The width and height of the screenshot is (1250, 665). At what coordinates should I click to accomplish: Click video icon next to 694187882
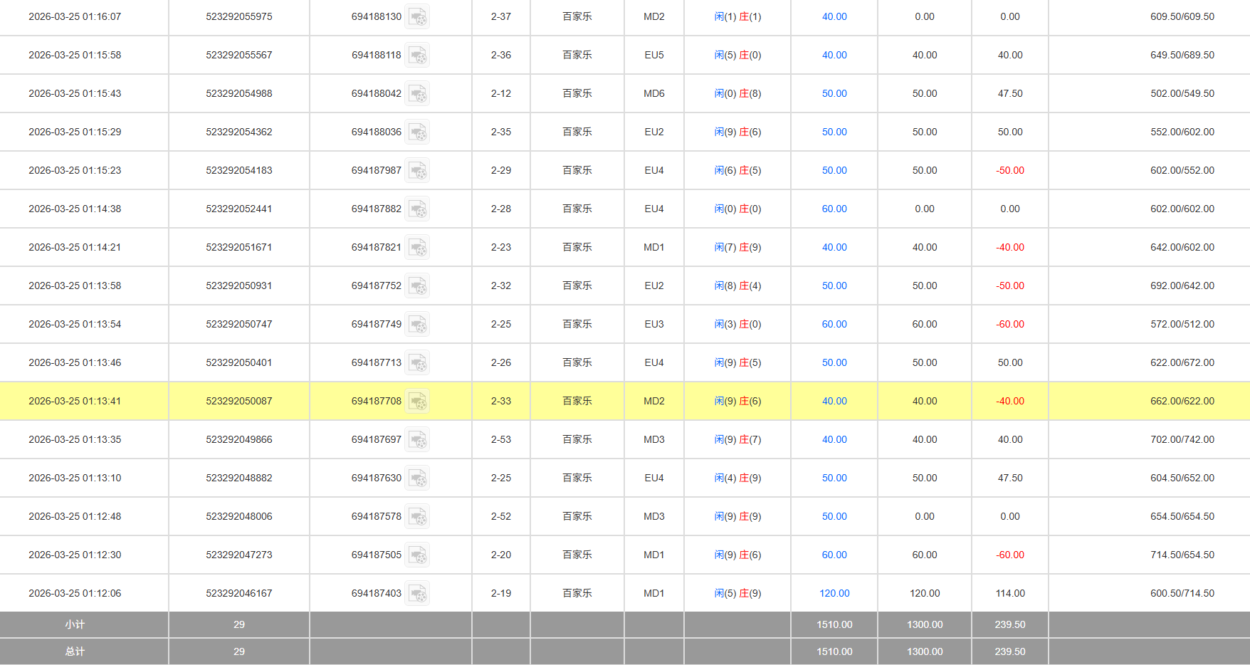pos(417,209)
